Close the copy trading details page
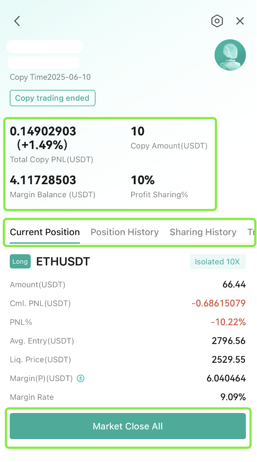 [x=240, y=21]
